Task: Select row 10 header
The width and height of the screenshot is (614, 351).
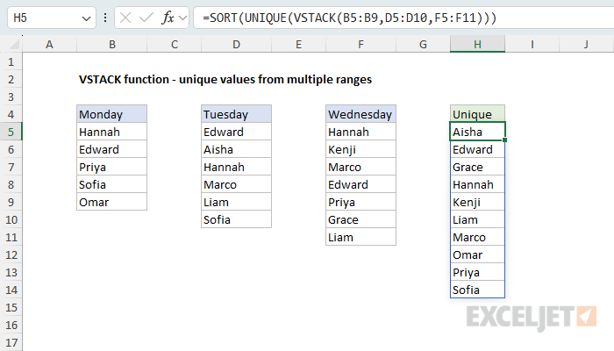Action: pyautogui.click(x=11, y=219)
